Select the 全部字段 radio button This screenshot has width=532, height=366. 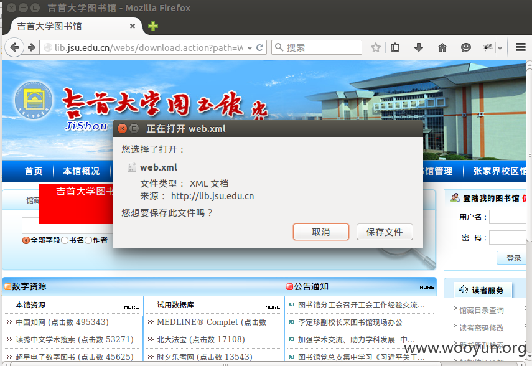pyautogui.click(x=26, y=240)
